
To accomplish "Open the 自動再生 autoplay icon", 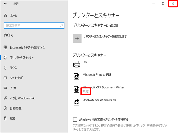I will point(5,108).
